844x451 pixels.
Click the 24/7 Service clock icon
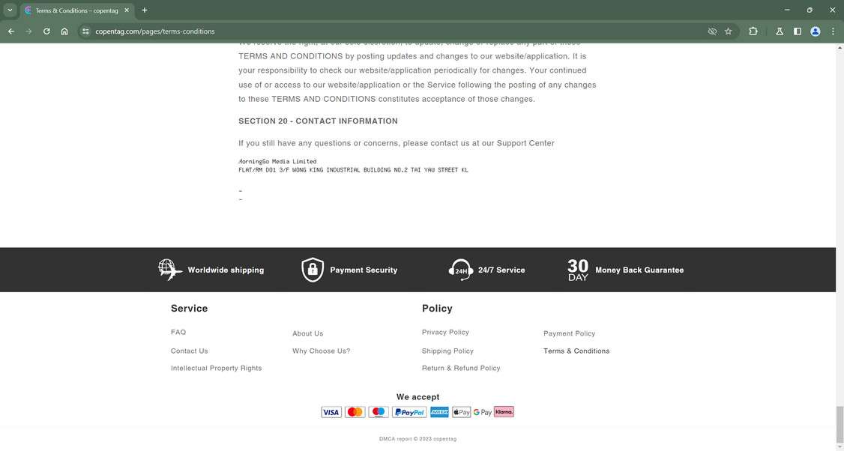459,270
